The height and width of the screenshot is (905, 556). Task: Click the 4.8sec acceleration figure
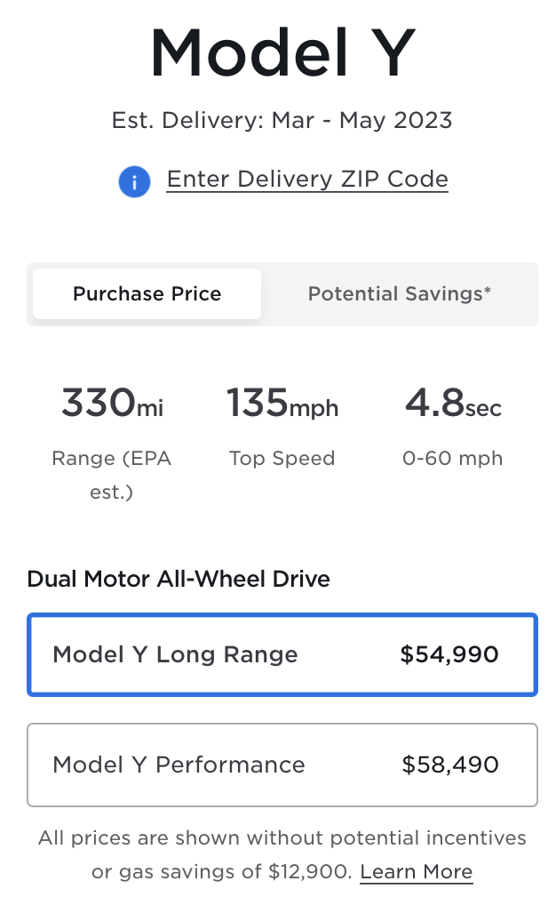tap(453, 404)
